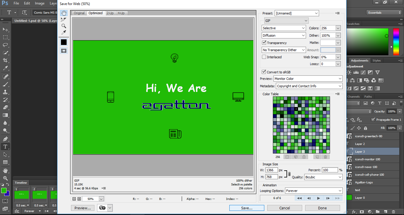This screenshot has height=215, width=404.
Task: Toggle Convert to sRGB checkbox
Action: coord(264,72)
